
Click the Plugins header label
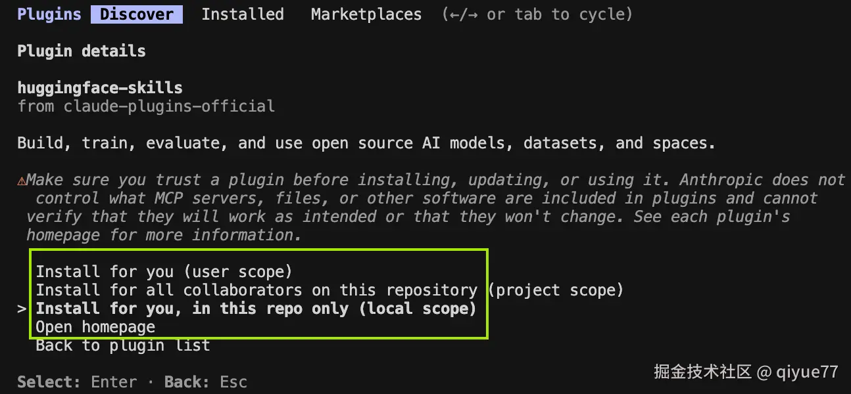(x=49, y=14)
